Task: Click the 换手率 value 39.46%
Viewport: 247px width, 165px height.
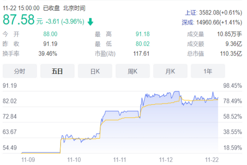Action: coord(48,54)
